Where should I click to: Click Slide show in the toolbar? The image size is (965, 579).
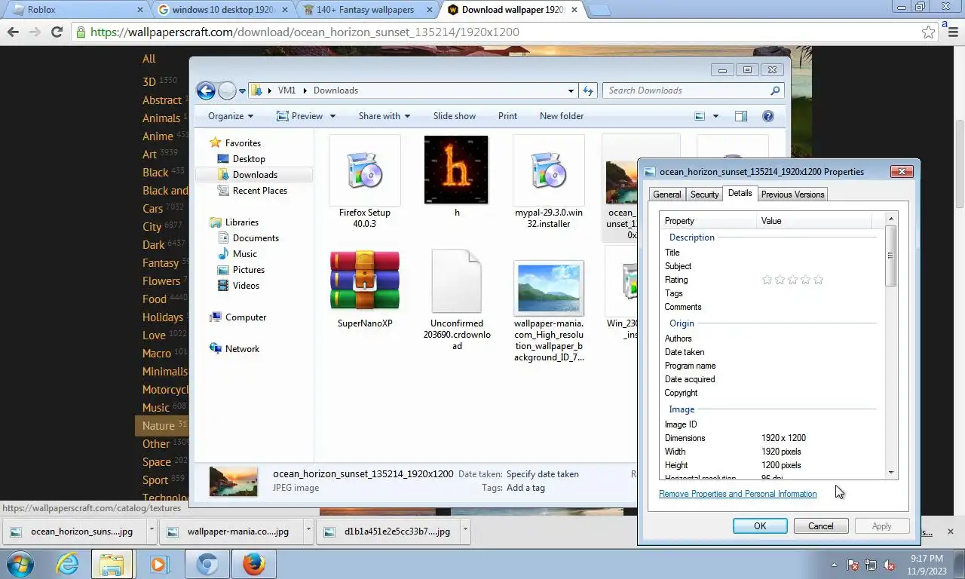click(x=455, y=116)
